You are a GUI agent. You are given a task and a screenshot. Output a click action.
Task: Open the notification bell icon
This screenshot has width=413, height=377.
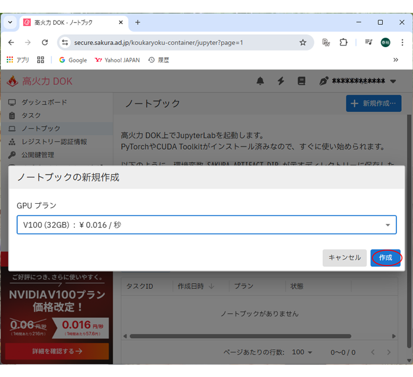[x=260, y=81]
